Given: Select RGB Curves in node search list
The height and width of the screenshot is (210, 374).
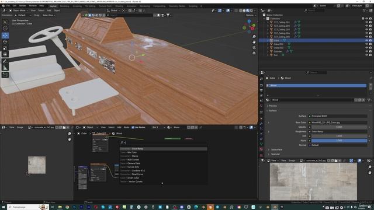Looking at the screenshot, I should (x=164, y=160).
